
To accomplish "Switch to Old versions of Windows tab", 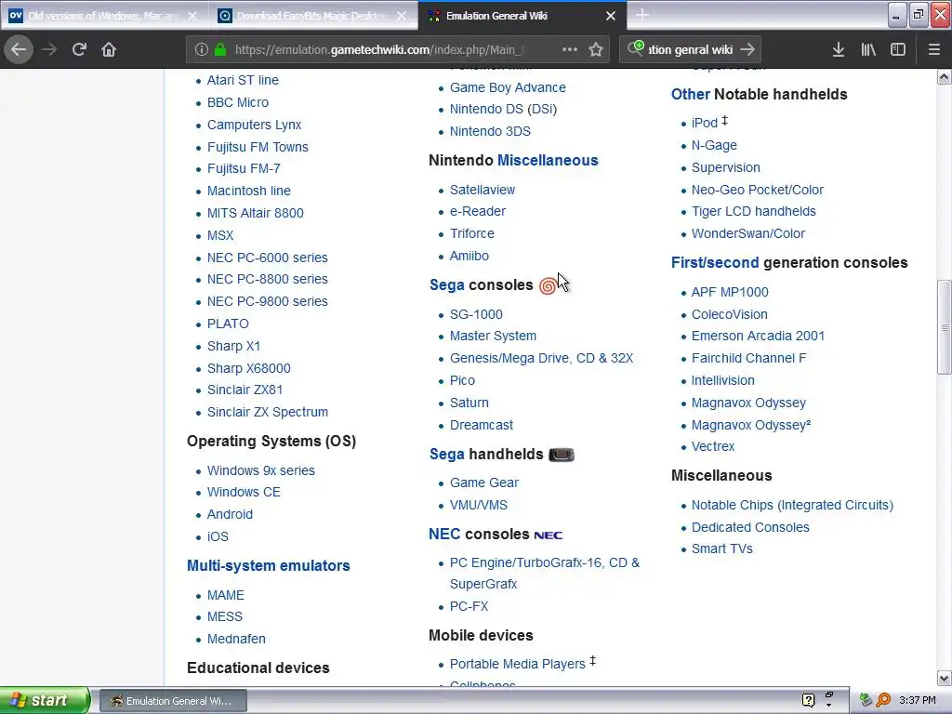I will point(104,16).
